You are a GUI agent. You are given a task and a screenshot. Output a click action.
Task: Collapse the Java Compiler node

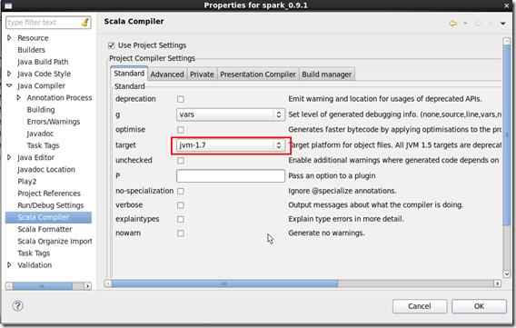click(9, 86)
